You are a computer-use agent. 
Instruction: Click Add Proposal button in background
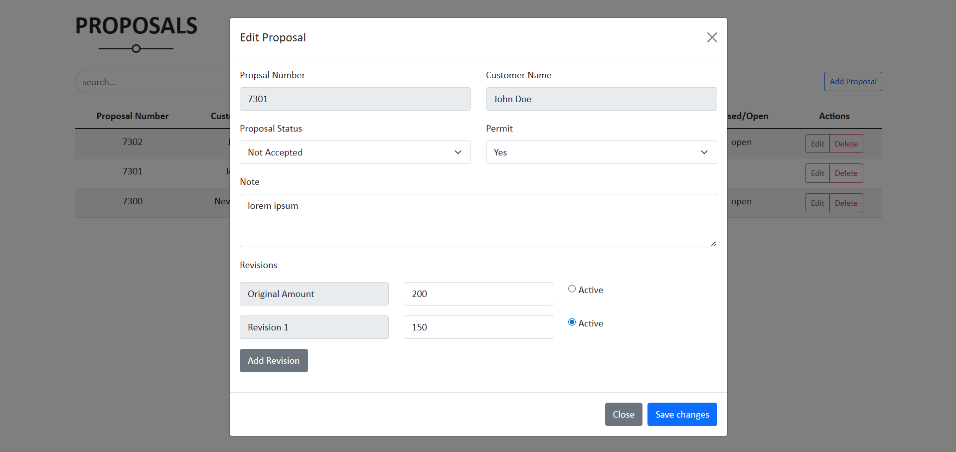point(853,82)
